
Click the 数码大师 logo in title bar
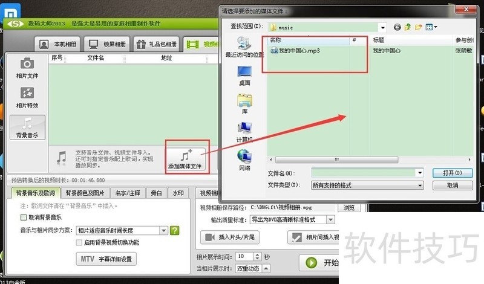(16, 24)
